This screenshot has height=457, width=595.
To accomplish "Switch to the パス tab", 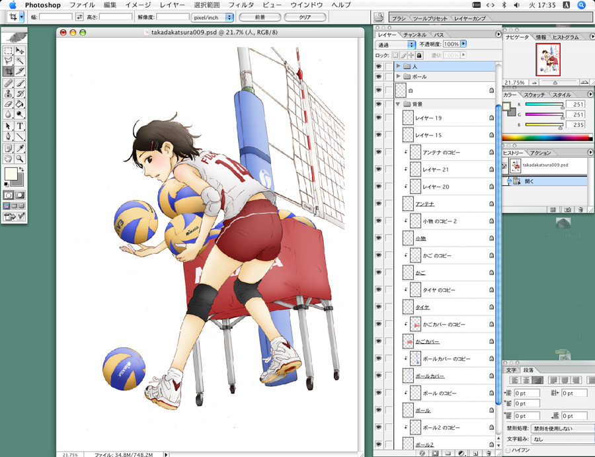I will click(x=439, y=34).
